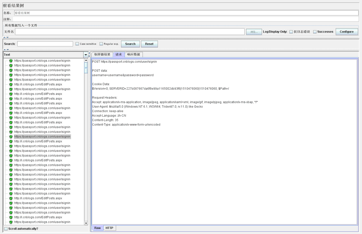Focus the 文件名 filename field

point(130,32)
